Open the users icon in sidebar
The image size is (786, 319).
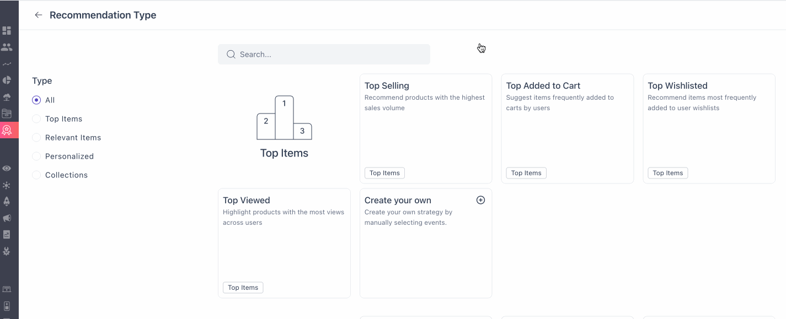pyautogui.click(x=7, y=47)
